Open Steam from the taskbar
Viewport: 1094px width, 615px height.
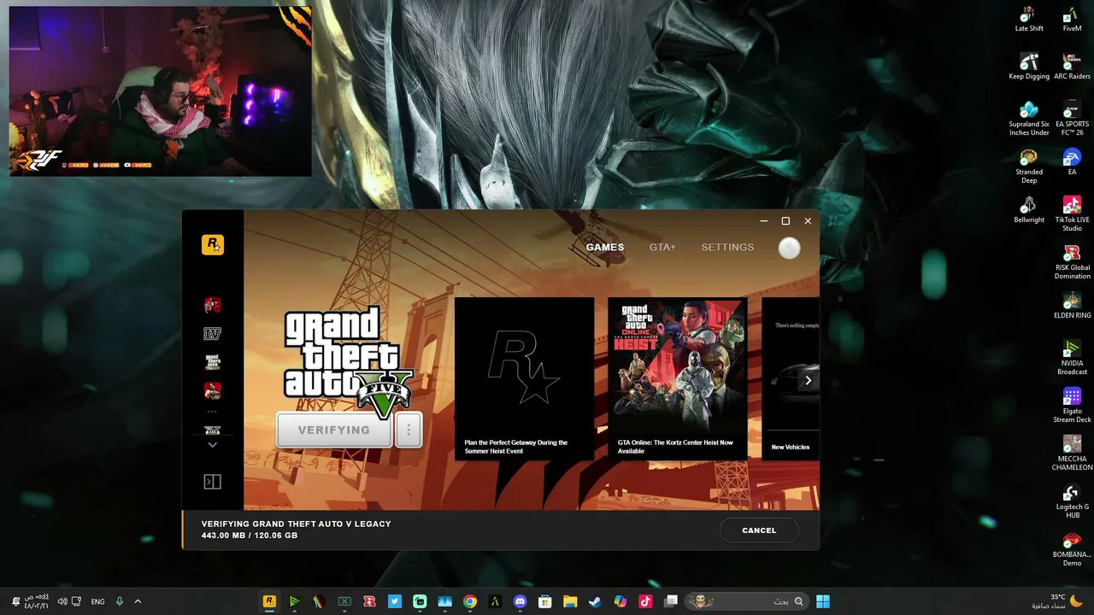pos(596,601)
